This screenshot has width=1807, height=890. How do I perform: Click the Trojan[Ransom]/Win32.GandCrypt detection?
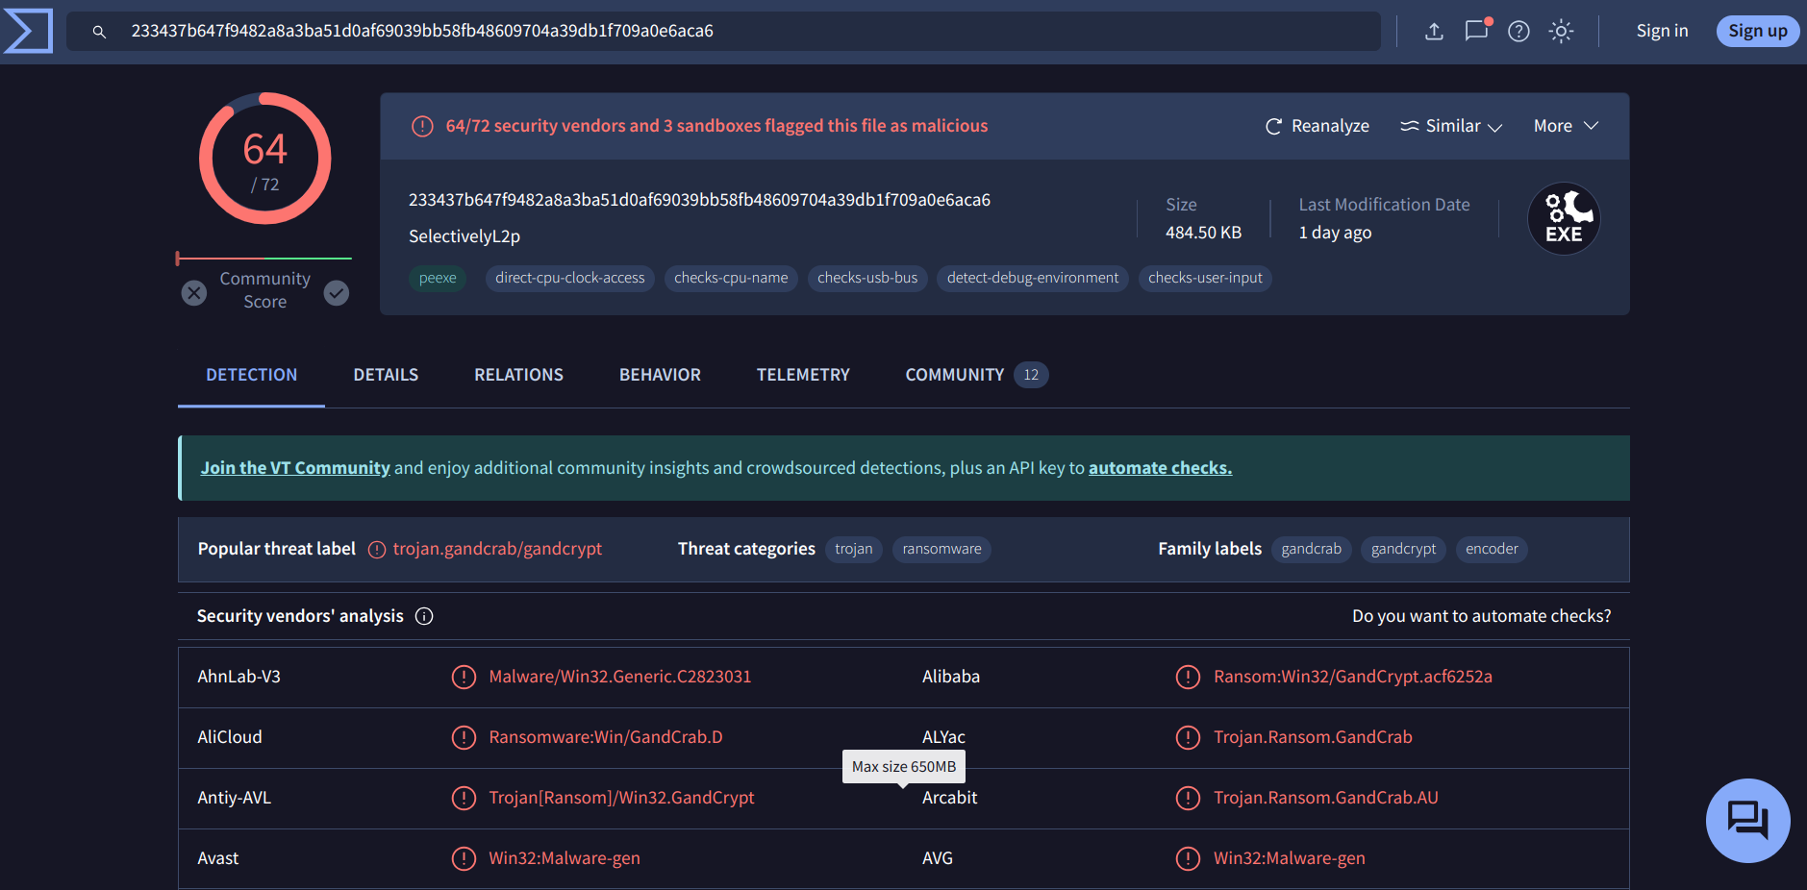pos(621,798)
